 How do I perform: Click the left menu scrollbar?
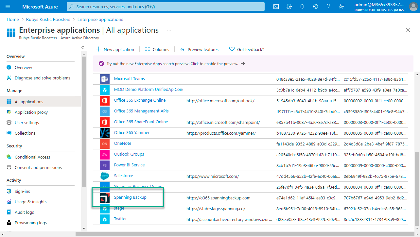click(84, 121)
